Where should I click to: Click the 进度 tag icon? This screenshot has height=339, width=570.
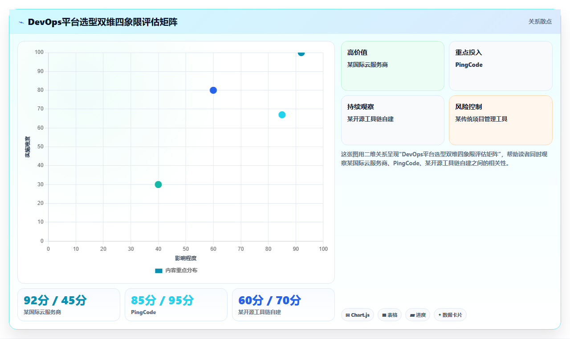pyautogui.click(x=412, y=315)
